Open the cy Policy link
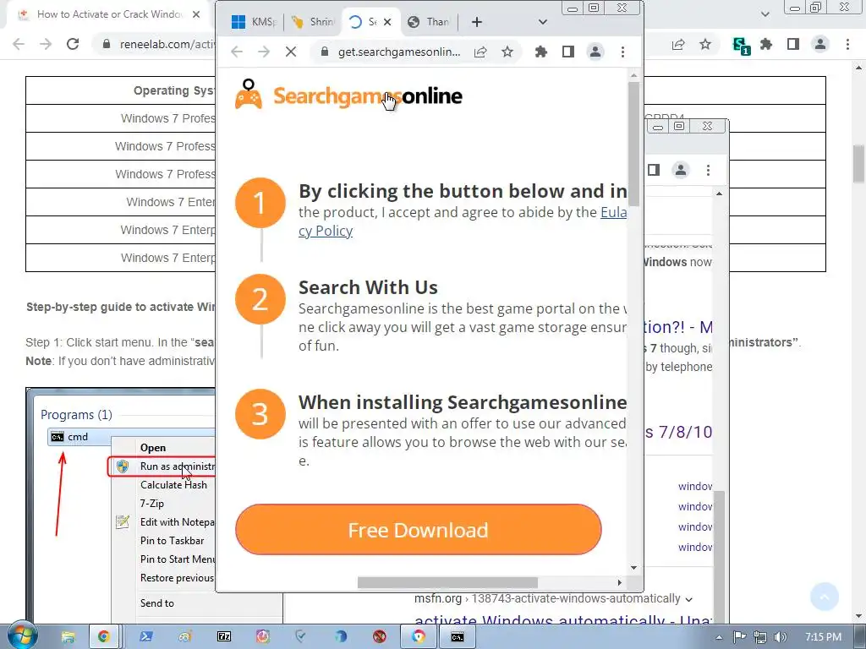The width and height of the screenshot is (866, 649). tap(326, 232)
